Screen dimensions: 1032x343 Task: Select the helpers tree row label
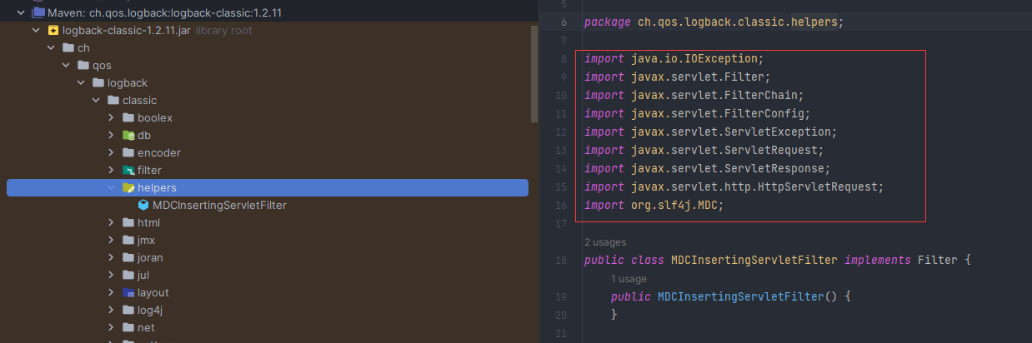[157, 187]
